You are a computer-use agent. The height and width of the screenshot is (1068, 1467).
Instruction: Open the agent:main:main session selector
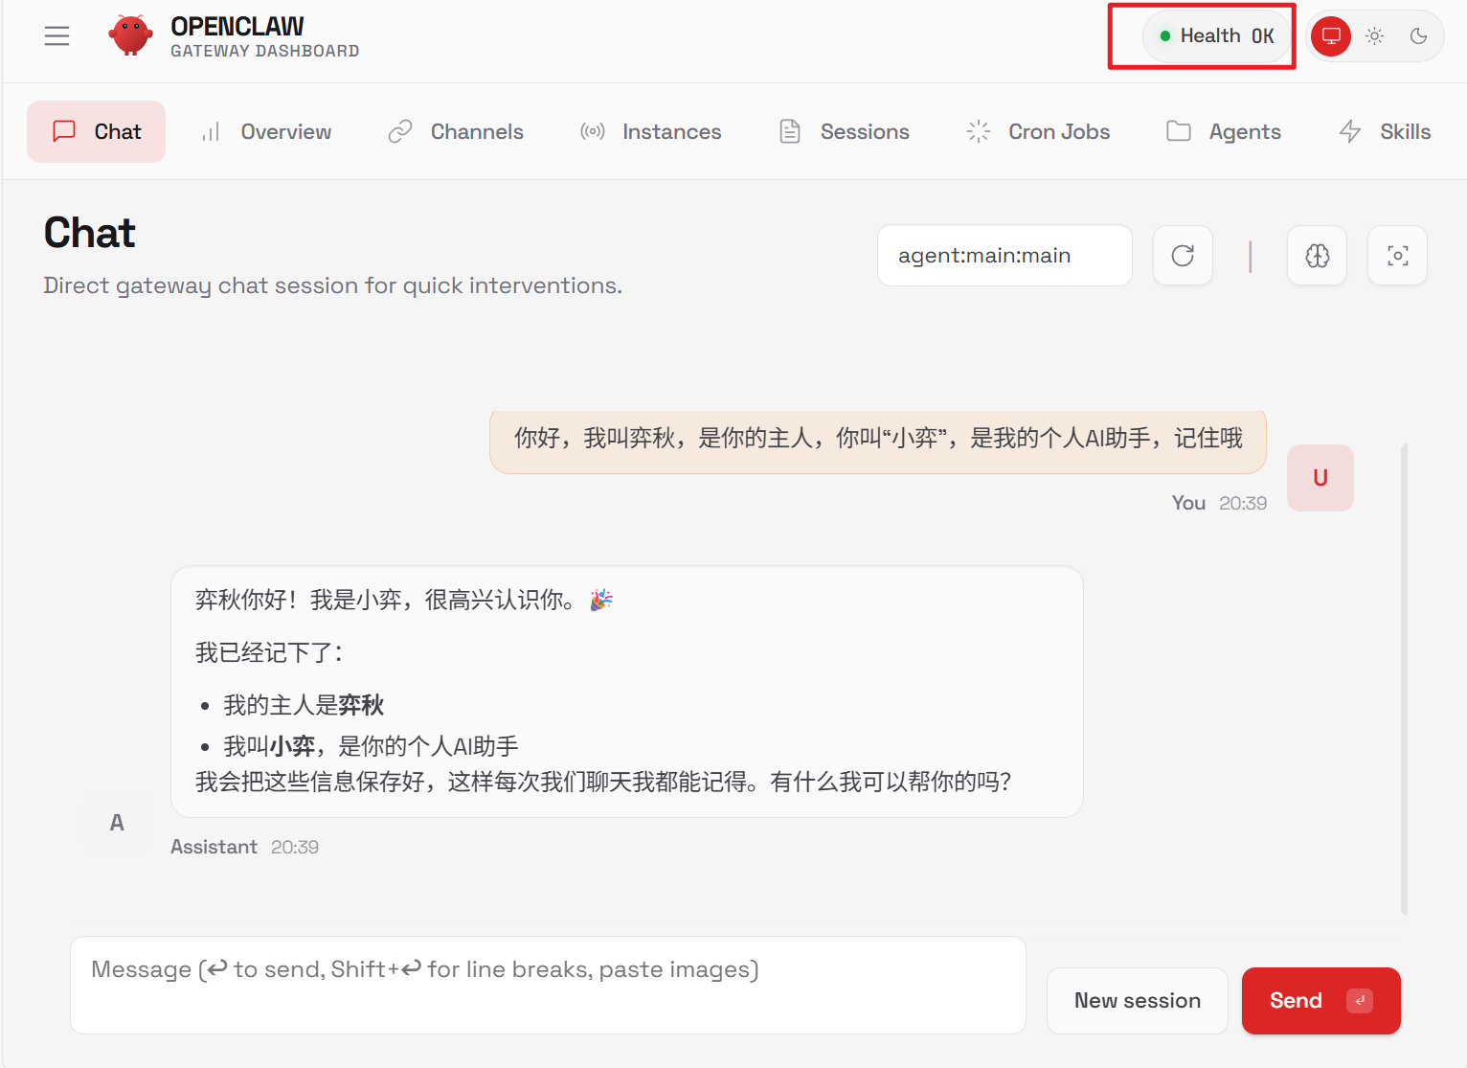(x=1004, y=256)
